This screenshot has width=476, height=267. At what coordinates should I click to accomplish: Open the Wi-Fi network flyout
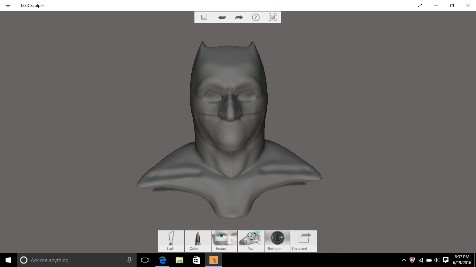(x=421, y=260)
